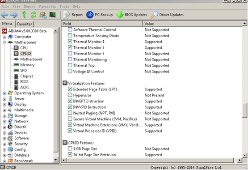Refresh with the green circular arrows icon
Image resolution: width=248 pixels, height=170 pixels.
[34, 15]
